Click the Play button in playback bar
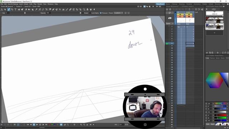 coord(37,125)
